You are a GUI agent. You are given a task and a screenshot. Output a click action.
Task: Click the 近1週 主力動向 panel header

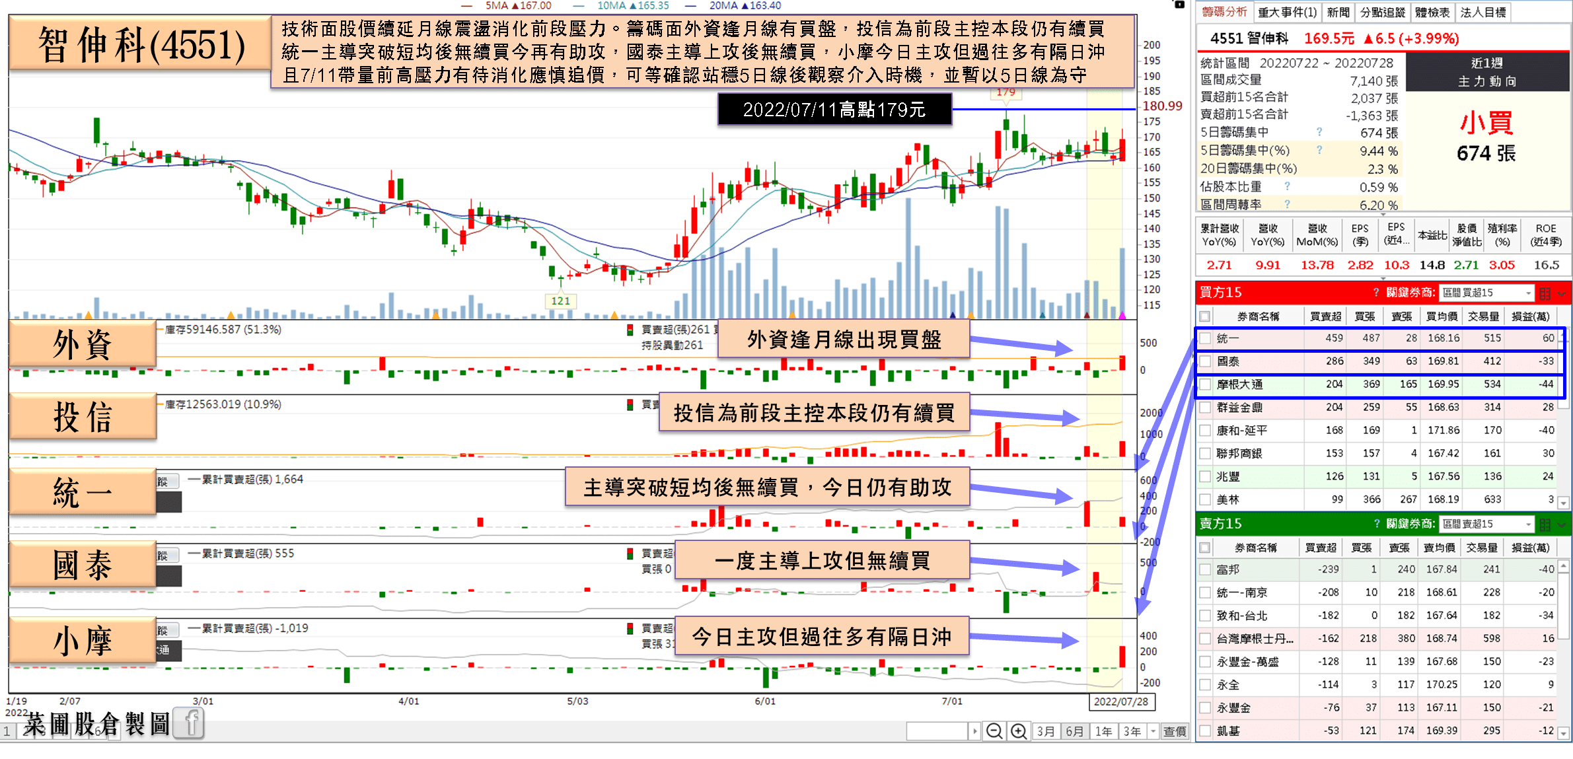pyautogui.click(x=1487, y=72)
